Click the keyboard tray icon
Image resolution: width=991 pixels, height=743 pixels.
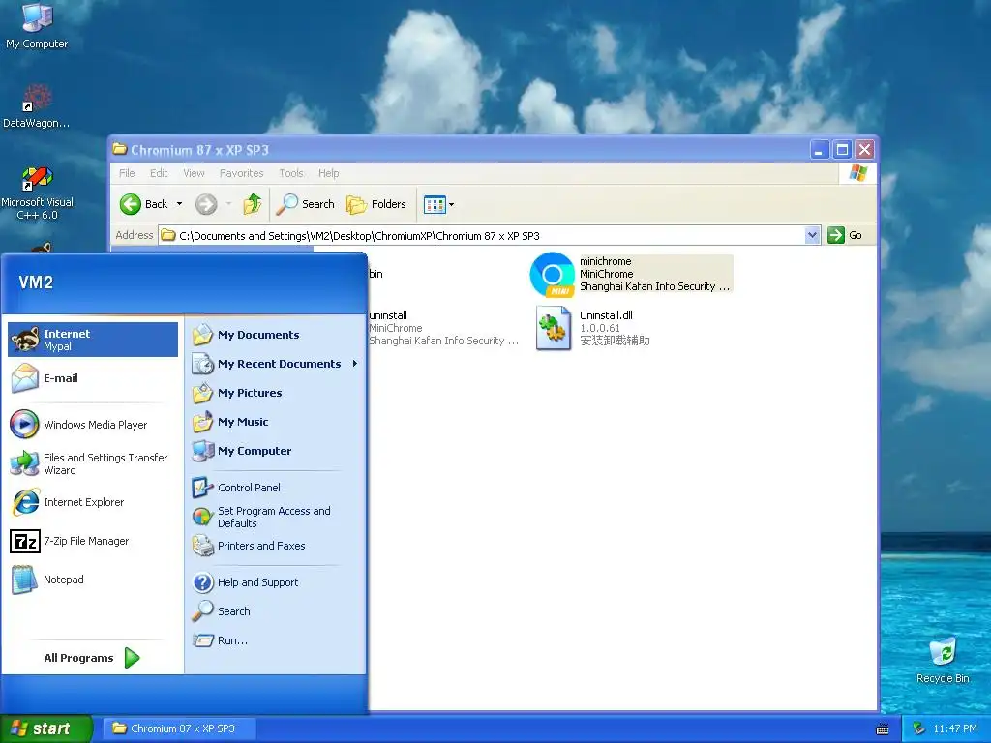pos(883,729)
